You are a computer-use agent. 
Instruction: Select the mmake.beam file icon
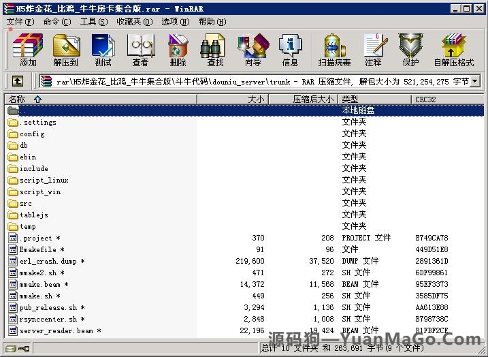tap(13, 284)
